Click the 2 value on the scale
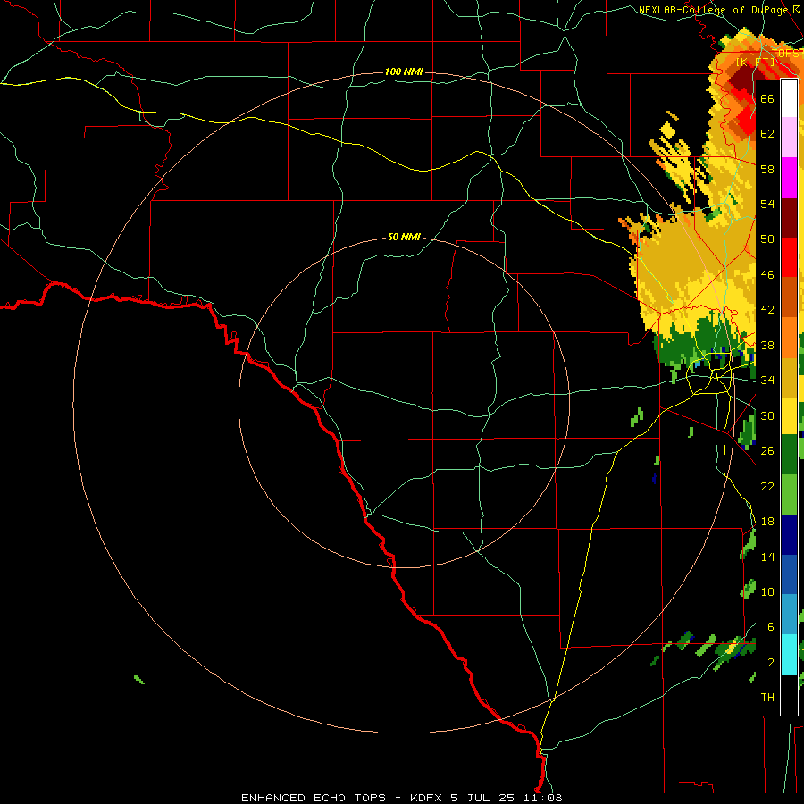 coord(770,663)
